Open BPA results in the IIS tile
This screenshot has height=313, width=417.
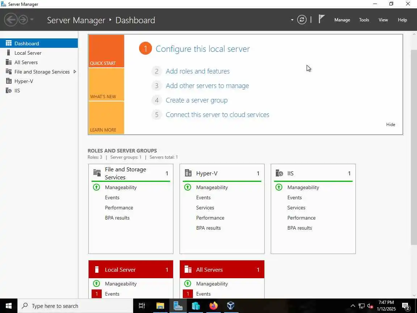(x=299, y=228)
